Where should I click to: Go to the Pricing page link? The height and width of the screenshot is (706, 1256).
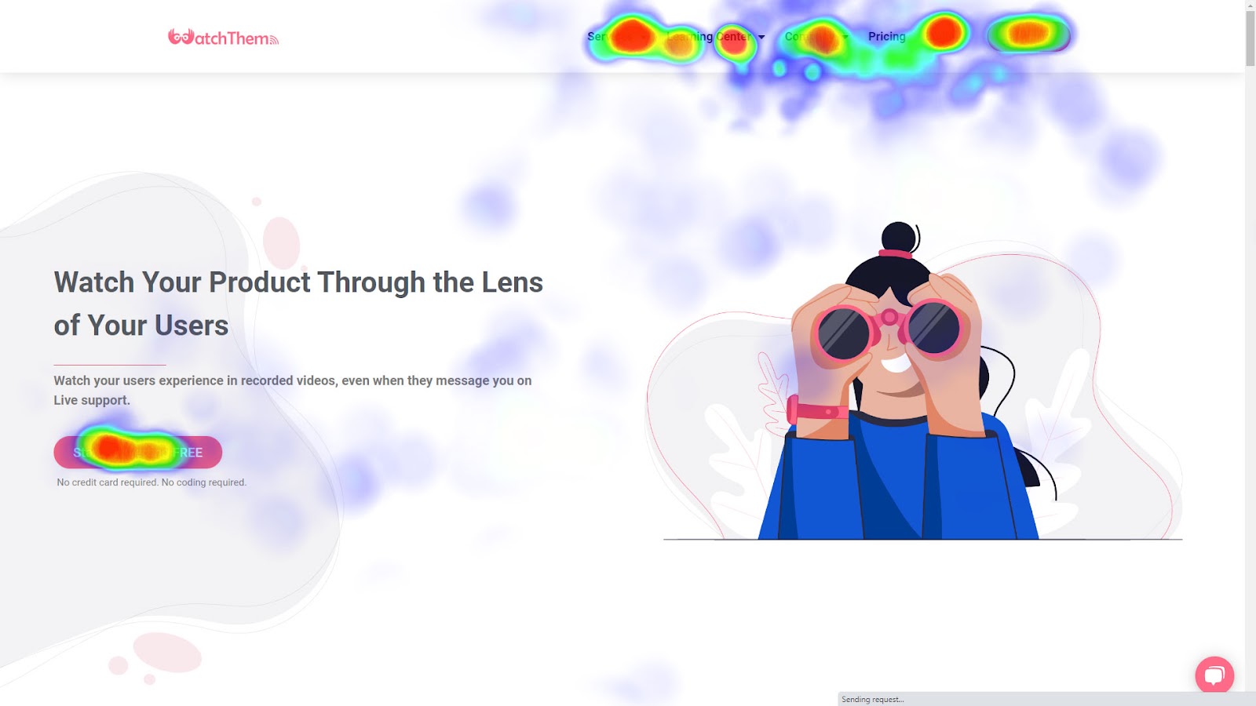click(x=887, y=37)
